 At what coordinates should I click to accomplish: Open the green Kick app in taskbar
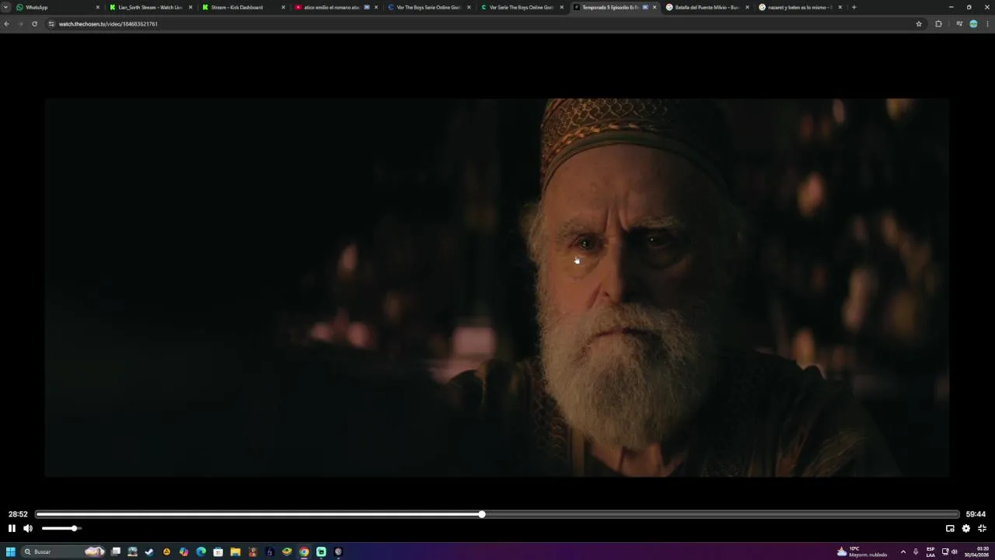coord(321,551)
